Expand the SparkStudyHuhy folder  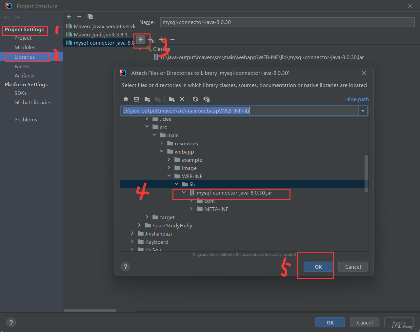click(x=140, y=225)
